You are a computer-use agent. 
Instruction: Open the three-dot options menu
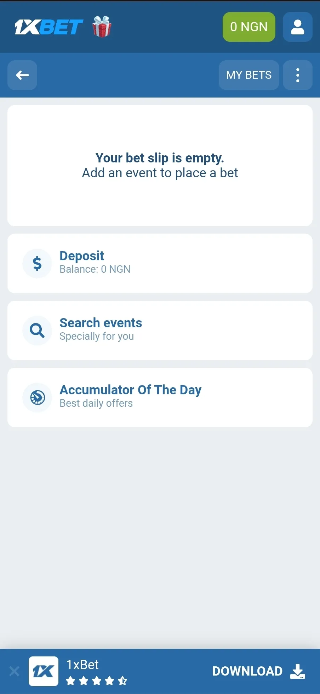[x=297, y=75]
